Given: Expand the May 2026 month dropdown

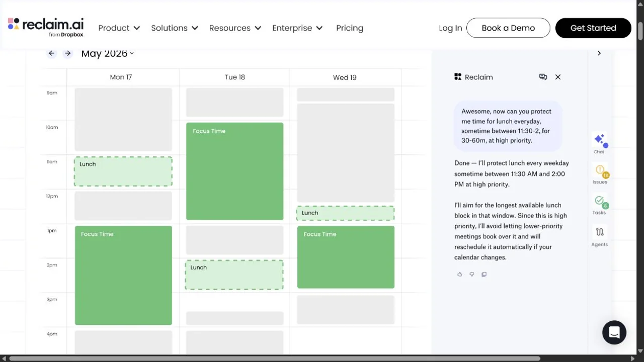Looking at the screenshot, I should [x=108, y=53].
